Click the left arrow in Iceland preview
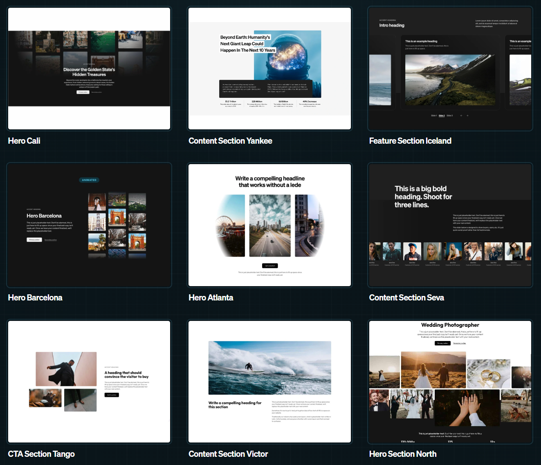541x465 pixels. tap(461, 115)
